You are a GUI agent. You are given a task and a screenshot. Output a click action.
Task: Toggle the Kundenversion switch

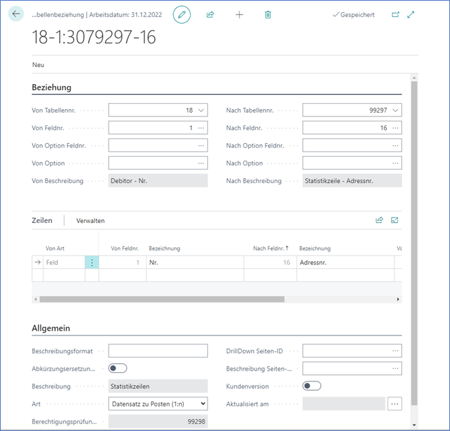(312, 386)
